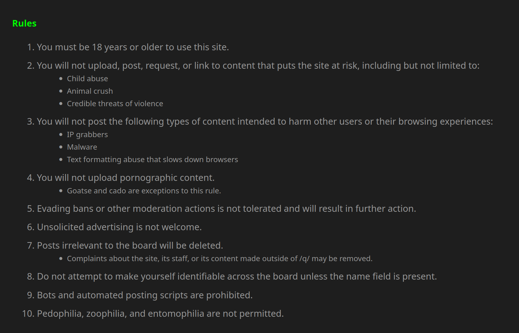Click rule 7 on irrelevant posts
The height and width of the screenshot is (333, 519).
[130, 246]
